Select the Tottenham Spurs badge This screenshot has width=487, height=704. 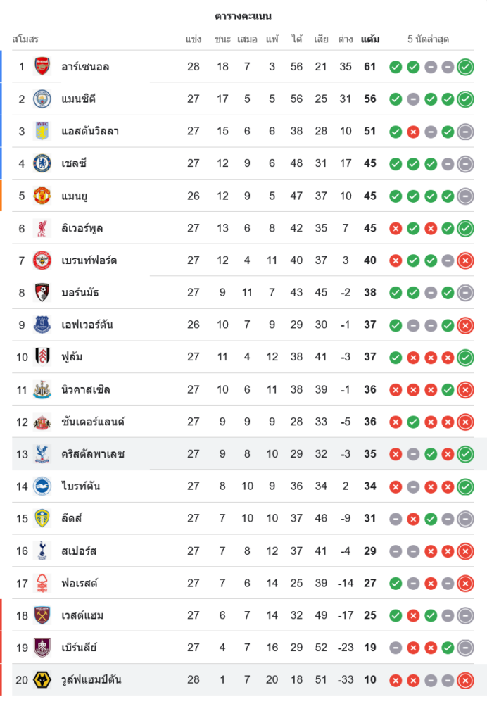tap(42, 551)
